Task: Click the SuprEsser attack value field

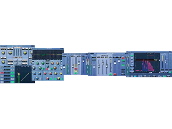Action: pyautogui.click(x=145, y=76)
